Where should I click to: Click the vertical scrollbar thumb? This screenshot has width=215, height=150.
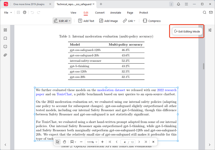click(204, 66)
